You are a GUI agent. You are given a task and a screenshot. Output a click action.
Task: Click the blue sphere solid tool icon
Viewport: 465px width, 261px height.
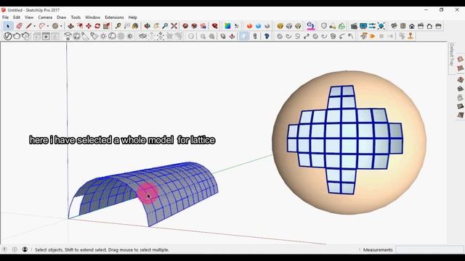click(x=259, y=26)
